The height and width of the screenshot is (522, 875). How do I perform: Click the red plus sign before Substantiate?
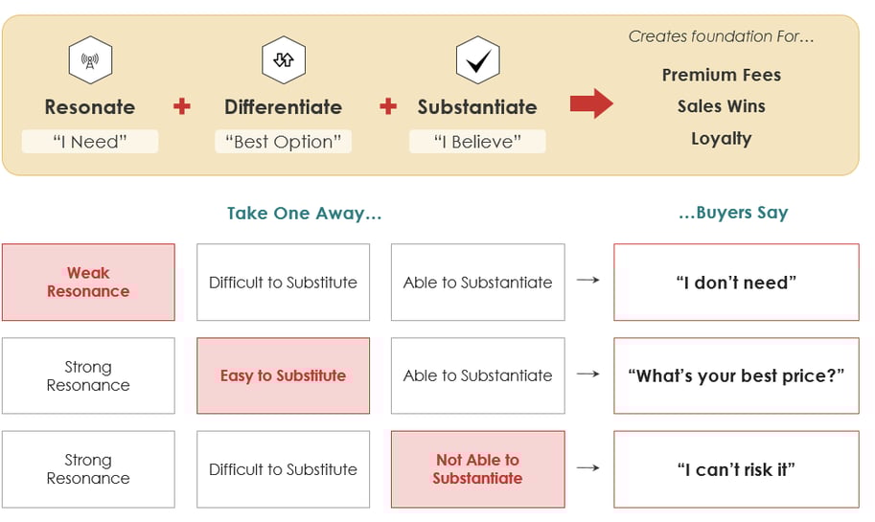(387, 106)
